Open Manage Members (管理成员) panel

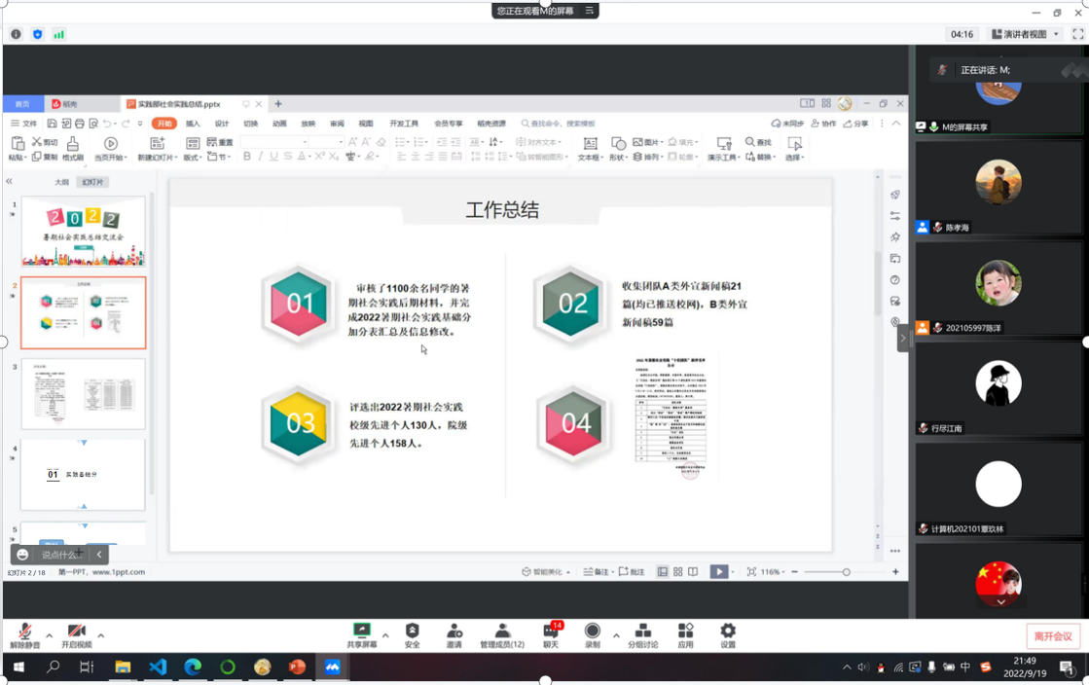(x=502, y=634)
